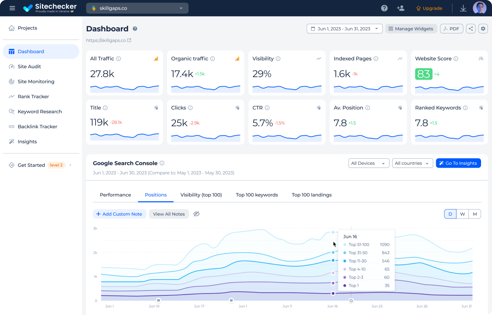Viewport: 492px width, 315px height.
Task: Click the Top 2-3 legend color dot
Action: [345, 277]
